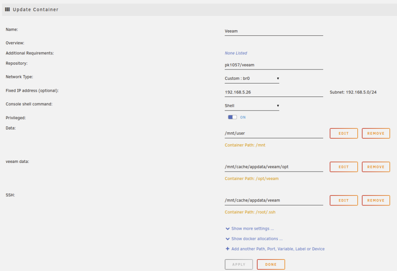Click the Name: label
The width and height of the screenshot is (397, 271).
pos(12,29)
